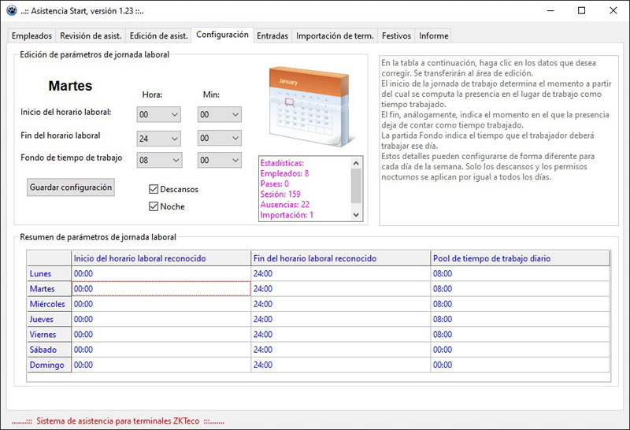630x430 pixels.
Task: Open the work time fund hour dropdown
Action: [159, 160]
